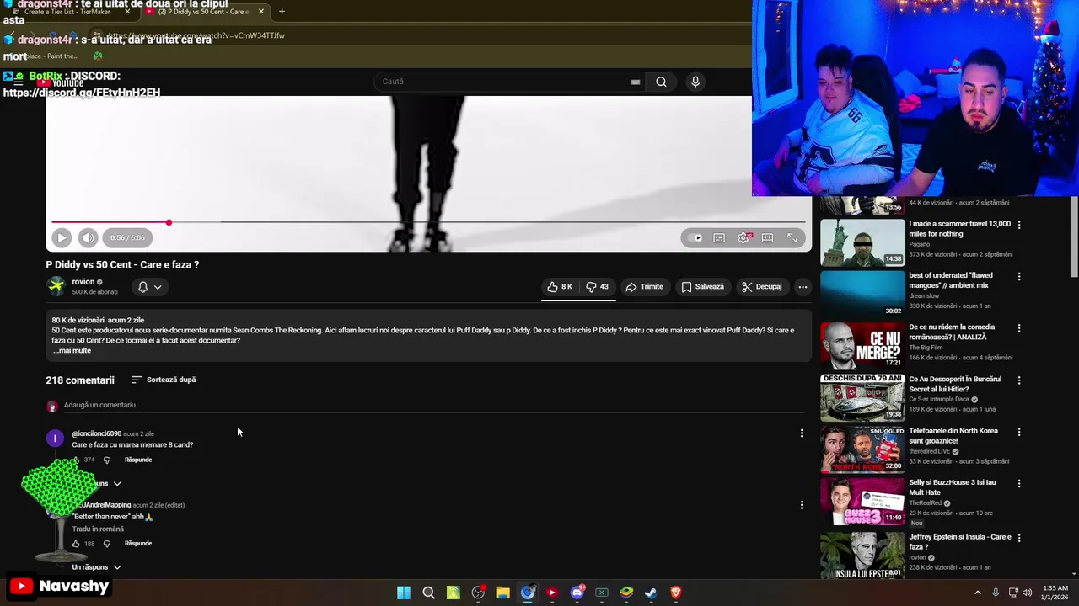Open a new browser tab plus button

coord(282,12)
